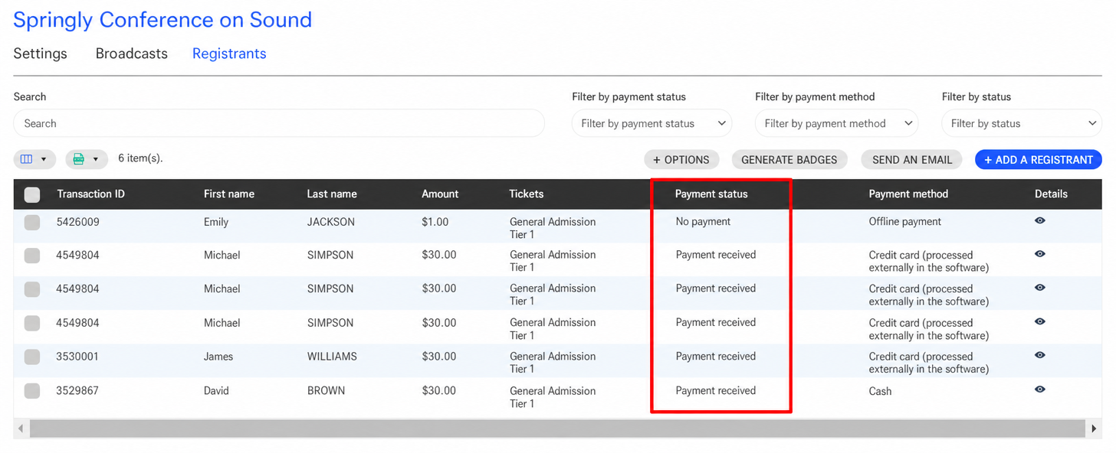Click the Cash payment method cell
1116x453 pixels.
click(881, 391)
